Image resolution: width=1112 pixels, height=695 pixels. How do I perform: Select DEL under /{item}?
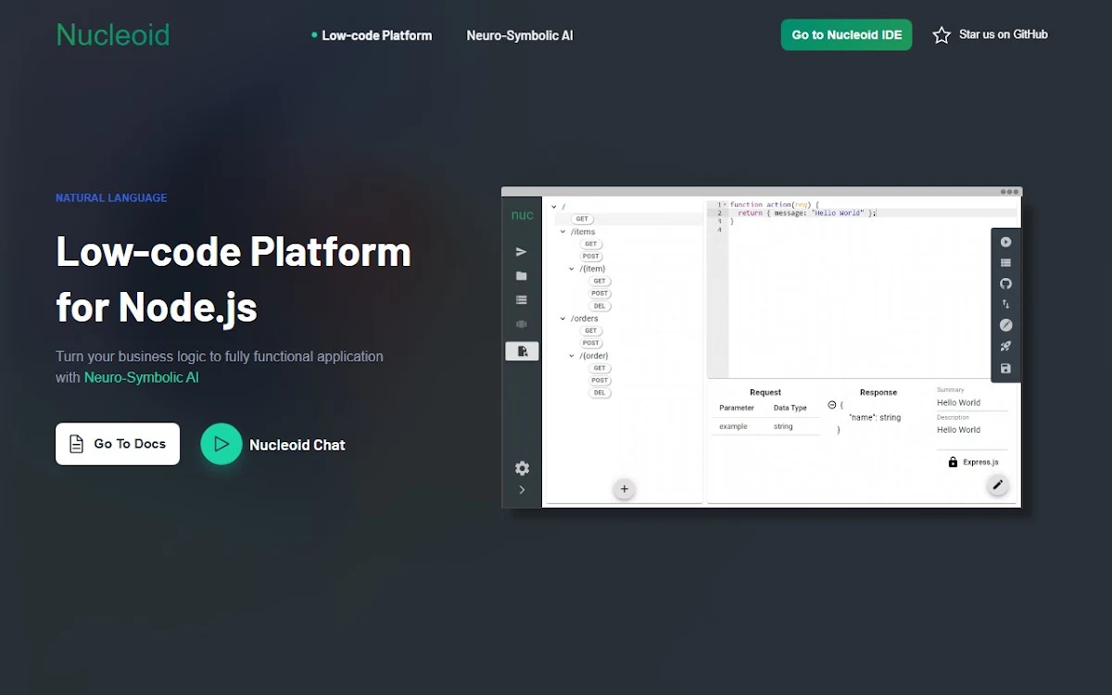click(x=600, y=306)
